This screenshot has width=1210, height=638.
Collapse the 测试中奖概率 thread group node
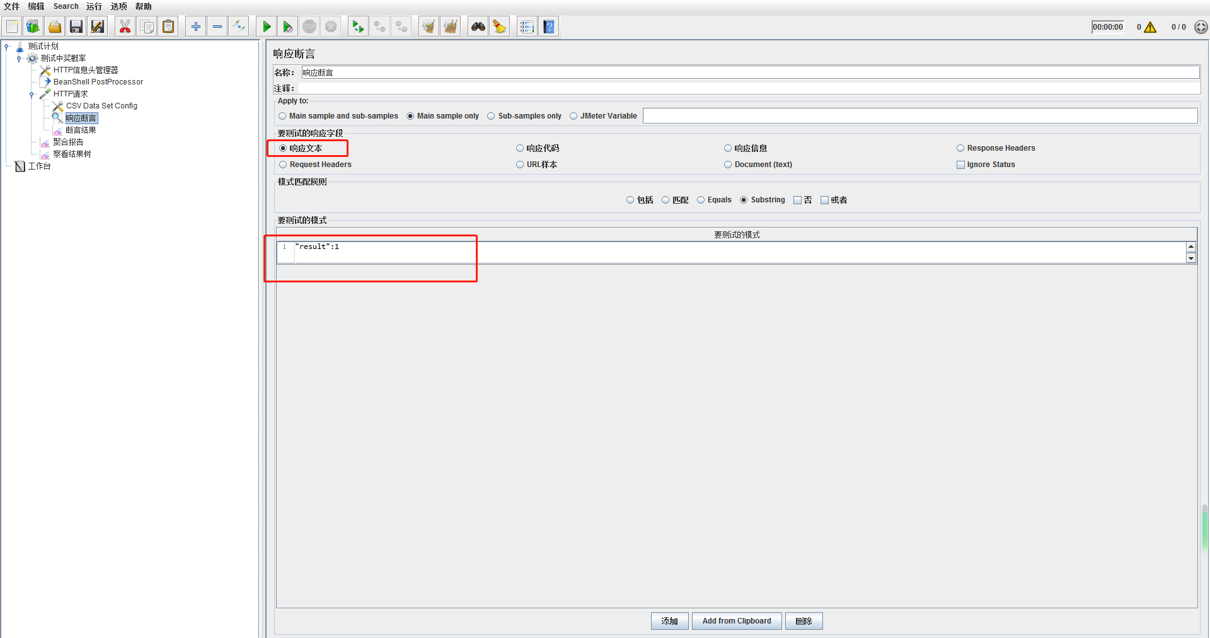(x=19, y=59)
